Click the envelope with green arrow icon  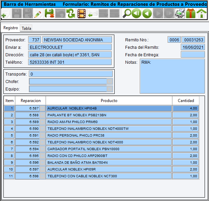coord(93,14)
